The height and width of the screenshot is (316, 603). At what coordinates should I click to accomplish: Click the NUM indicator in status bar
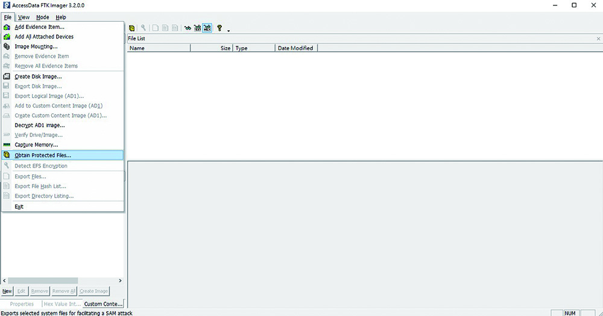click(570, 313)
